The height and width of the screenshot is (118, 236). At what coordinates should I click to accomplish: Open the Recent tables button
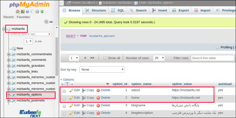(9, 17)
